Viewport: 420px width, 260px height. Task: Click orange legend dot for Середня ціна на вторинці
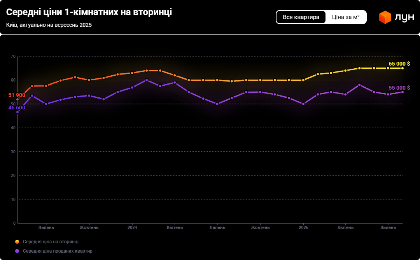[x=17, y=242]
